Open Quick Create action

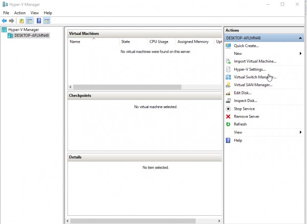click(x=246, y=46)
